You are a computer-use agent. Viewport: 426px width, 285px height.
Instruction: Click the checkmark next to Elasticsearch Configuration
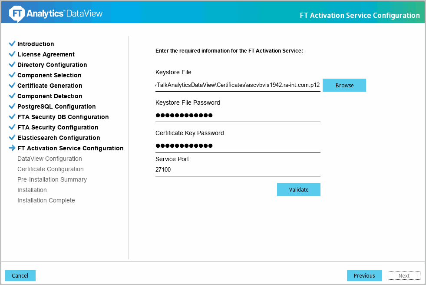coord(12,138)
